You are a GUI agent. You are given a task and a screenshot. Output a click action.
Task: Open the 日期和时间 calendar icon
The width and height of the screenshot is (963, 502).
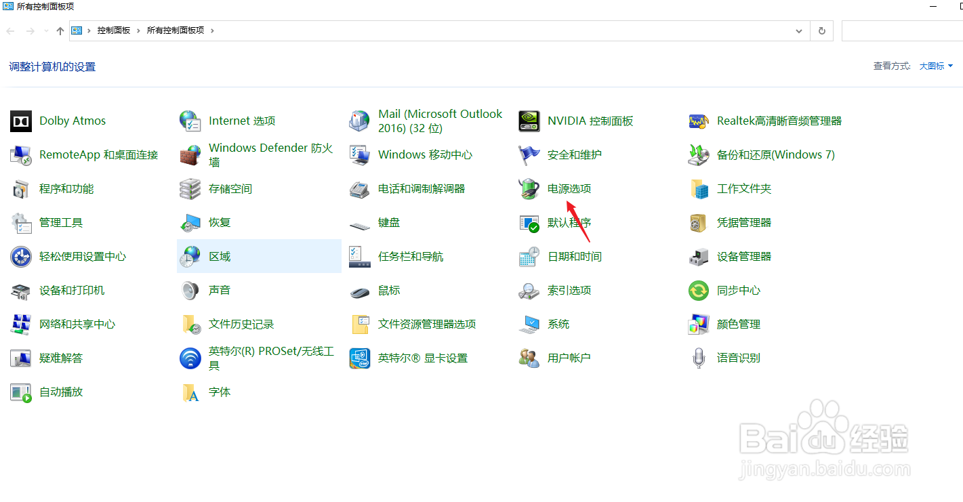(529, 257)
